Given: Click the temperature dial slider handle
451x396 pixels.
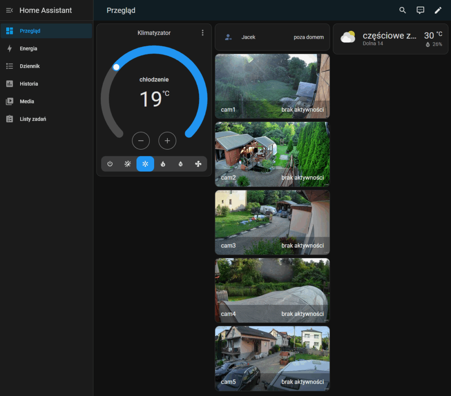Looking at the screenshot, I should coord(116,67).
